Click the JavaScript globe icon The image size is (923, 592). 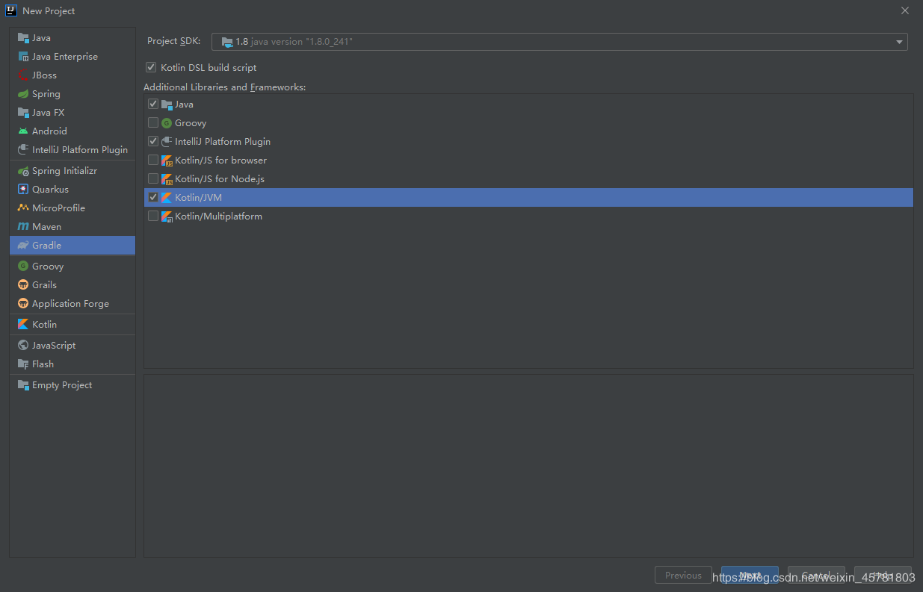23,345
